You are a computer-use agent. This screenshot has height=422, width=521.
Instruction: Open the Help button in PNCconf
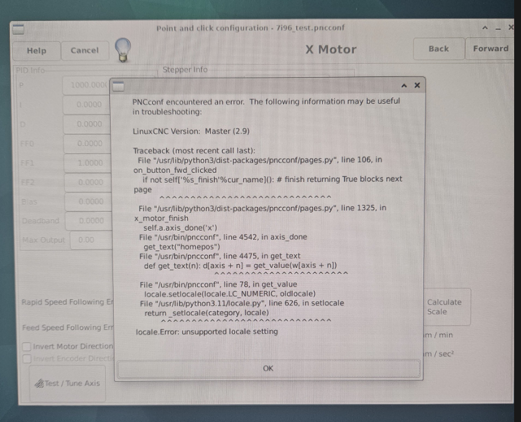pos(37,51)
